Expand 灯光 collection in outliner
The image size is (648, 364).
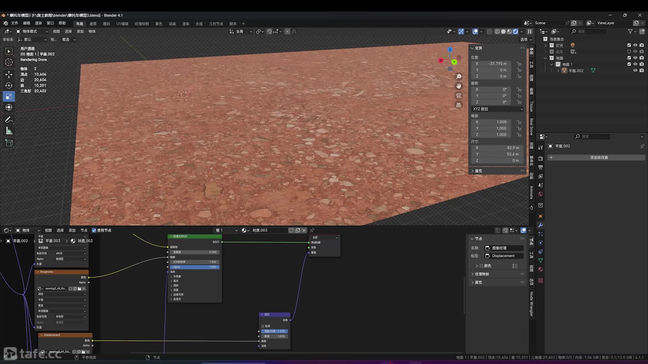(545, 45)
